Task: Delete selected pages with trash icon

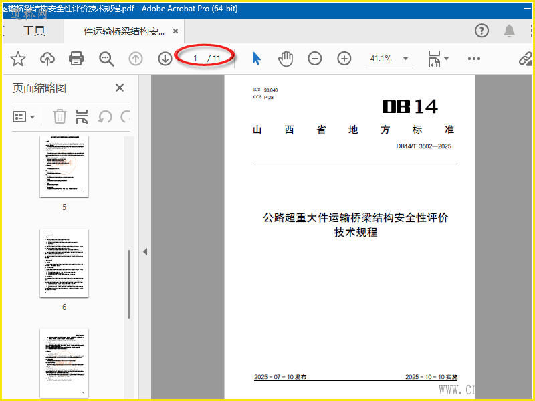Action: (60, 116)
